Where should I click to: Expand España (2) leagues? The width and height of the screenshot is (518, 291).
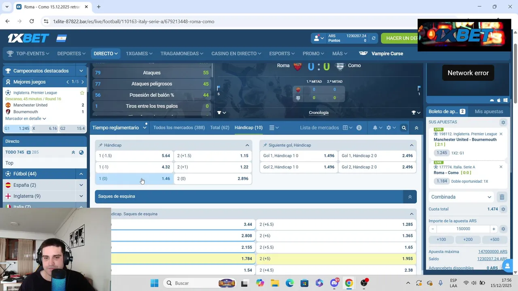pos(81,185)
